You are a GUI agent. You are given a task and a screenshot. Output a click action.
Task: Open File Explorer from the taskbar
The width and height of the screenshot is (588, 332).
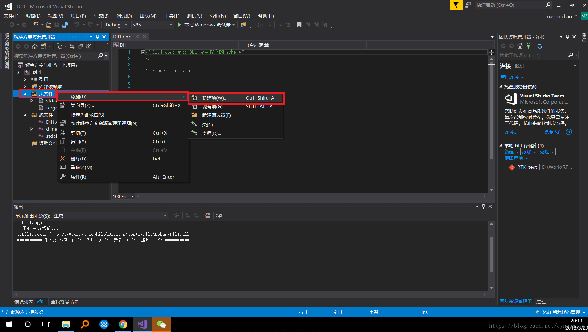[x=66, y=324]
